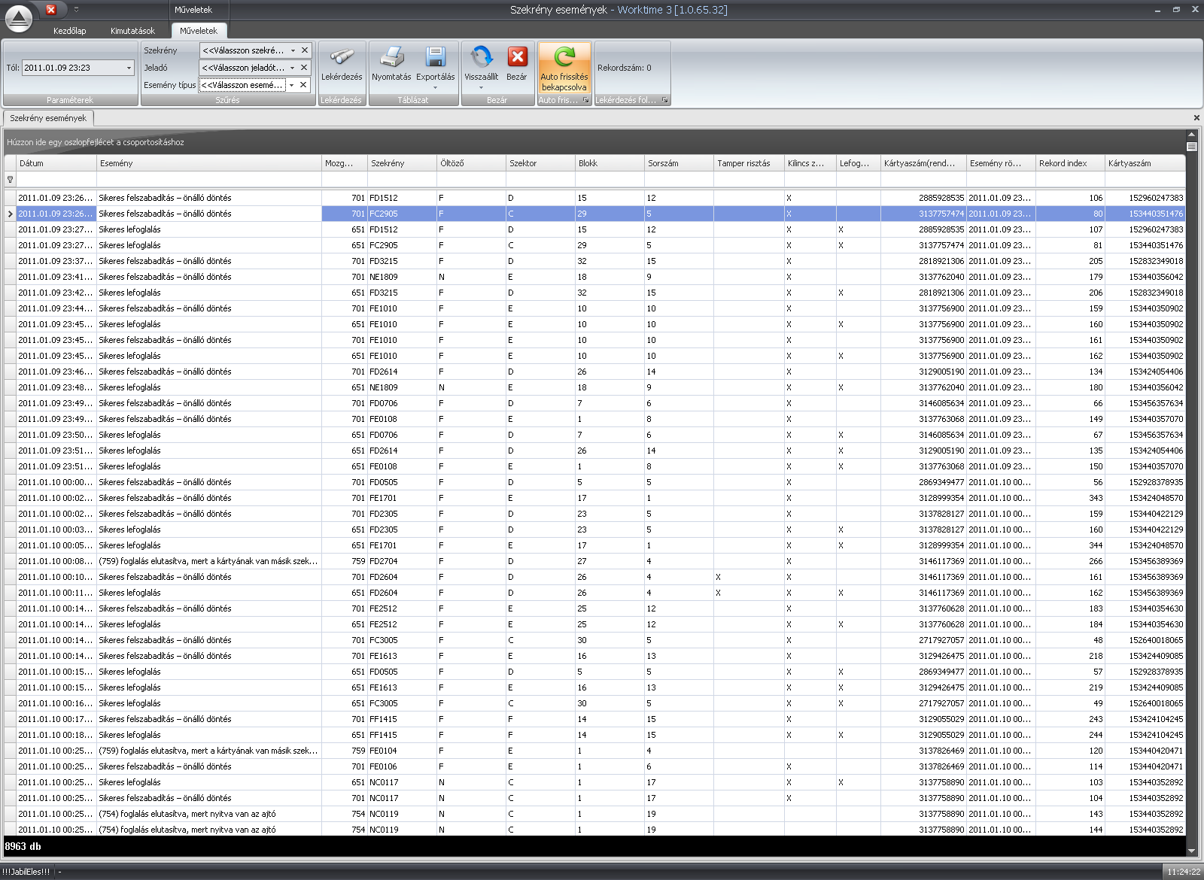The height and width of the screenshot is (880, 1204).
Task: Click the Bezár red X icon
Action: (517, 57)
